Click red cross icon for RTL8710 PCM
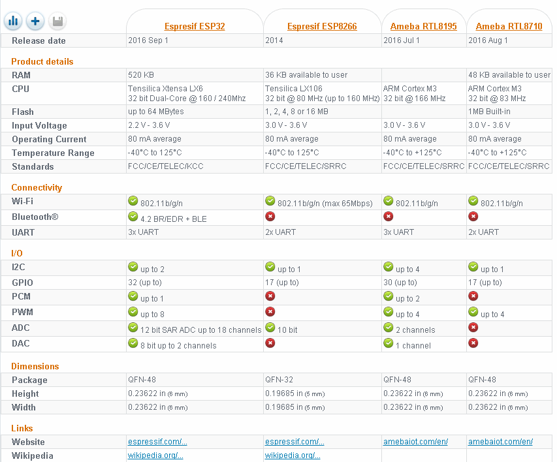Image resolution: width=557 pixels, height=462 pixels. (473, 296)
